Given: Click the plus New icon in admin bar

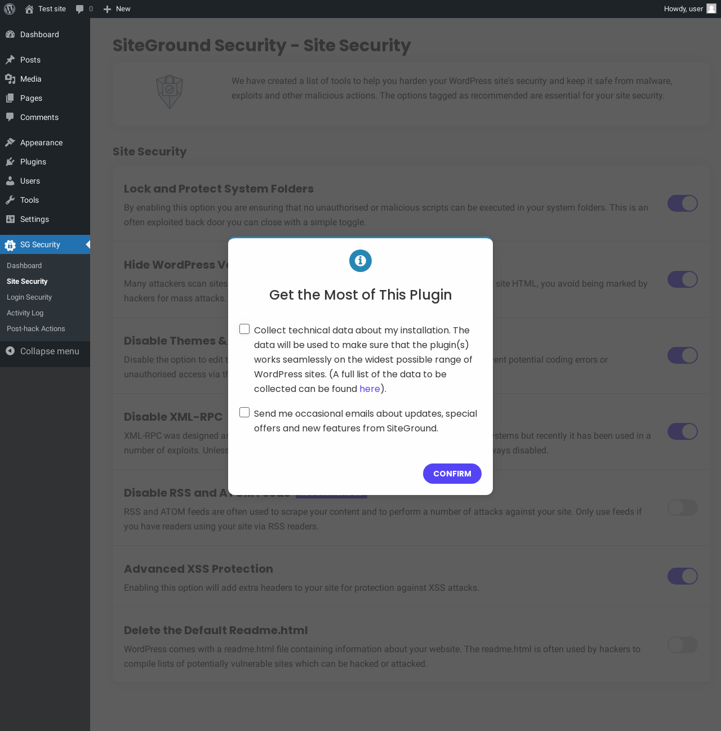Looking at the screenshot, I should [x=107, y=9].
